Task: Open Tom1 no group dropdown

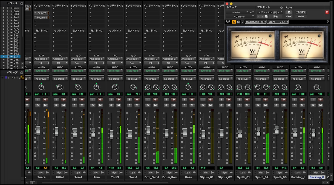Action: pos(78,79)
